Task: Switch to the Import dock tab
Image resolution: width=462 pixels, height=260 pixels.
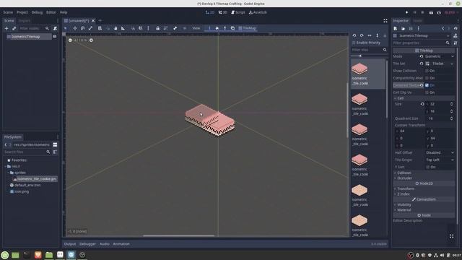Action: tap(24, 21)
